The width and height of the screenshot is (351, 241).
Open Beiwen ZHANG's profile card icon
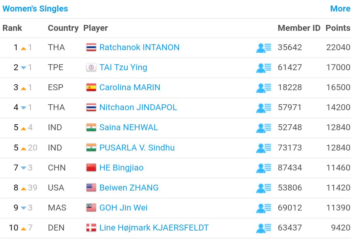[x=264, y=188]
